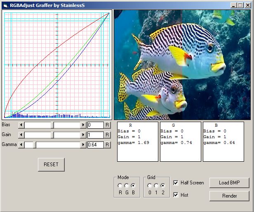Click the Bias slider thumb
The height and width of the screenshot is (212, 254).
[x=52, y=125]
